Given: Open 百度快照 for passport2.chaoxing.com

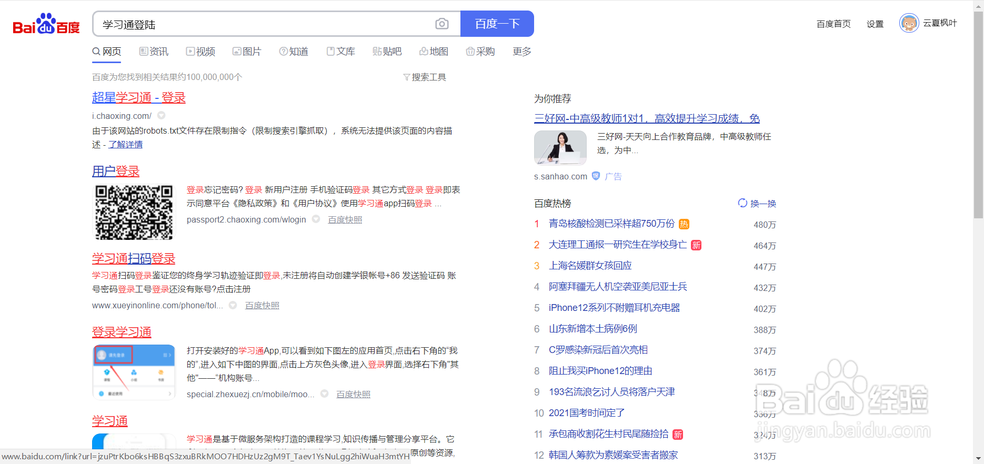Looking at the screenshot, I should coord(345,219).
